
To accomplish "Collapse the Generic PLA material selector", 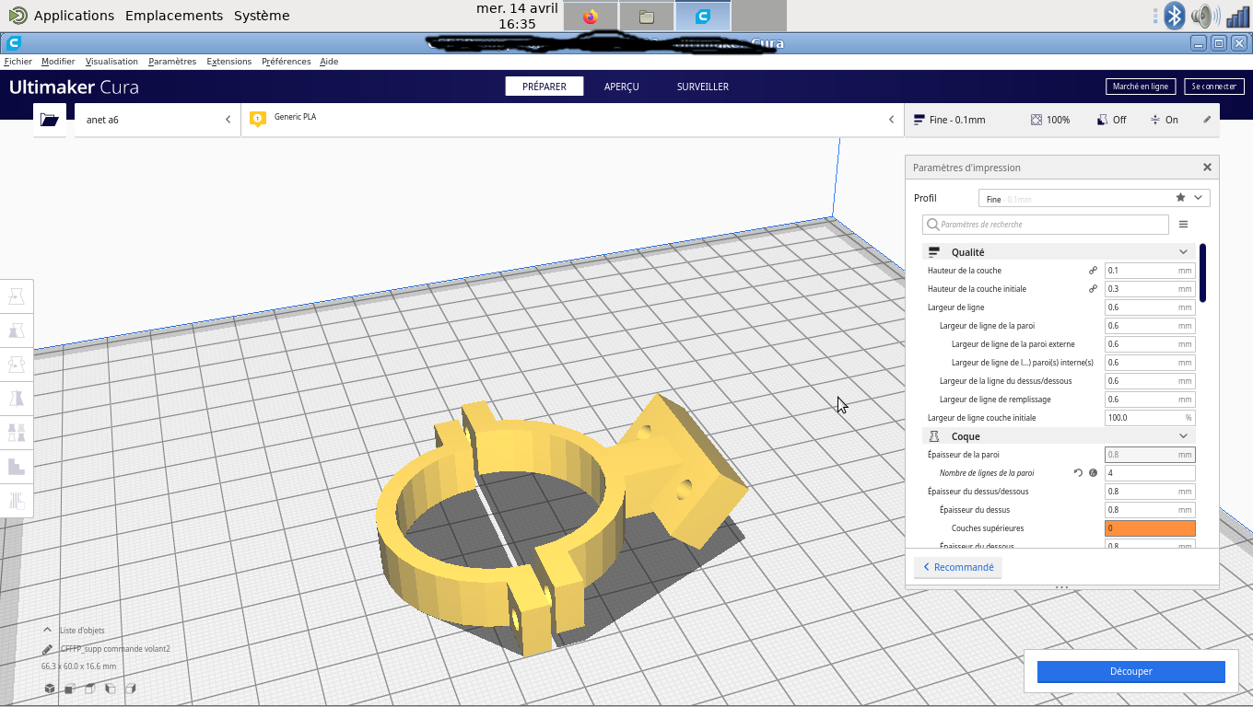I will [891, 120].
